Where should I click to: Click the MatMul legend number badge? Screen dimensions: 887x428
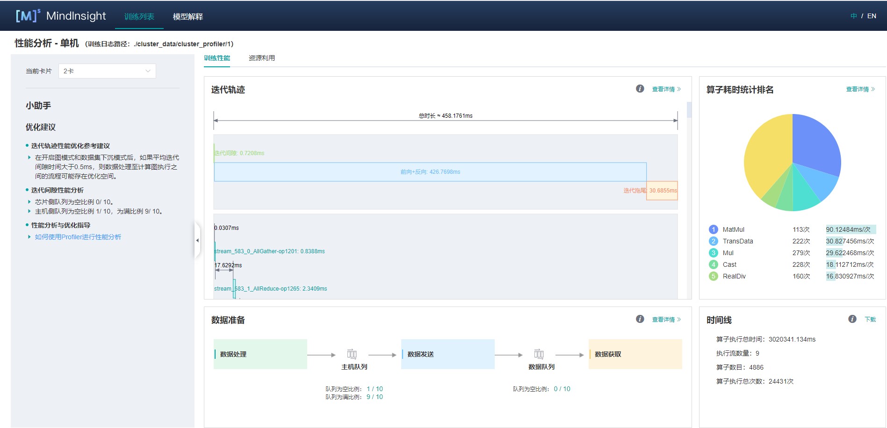713,229
